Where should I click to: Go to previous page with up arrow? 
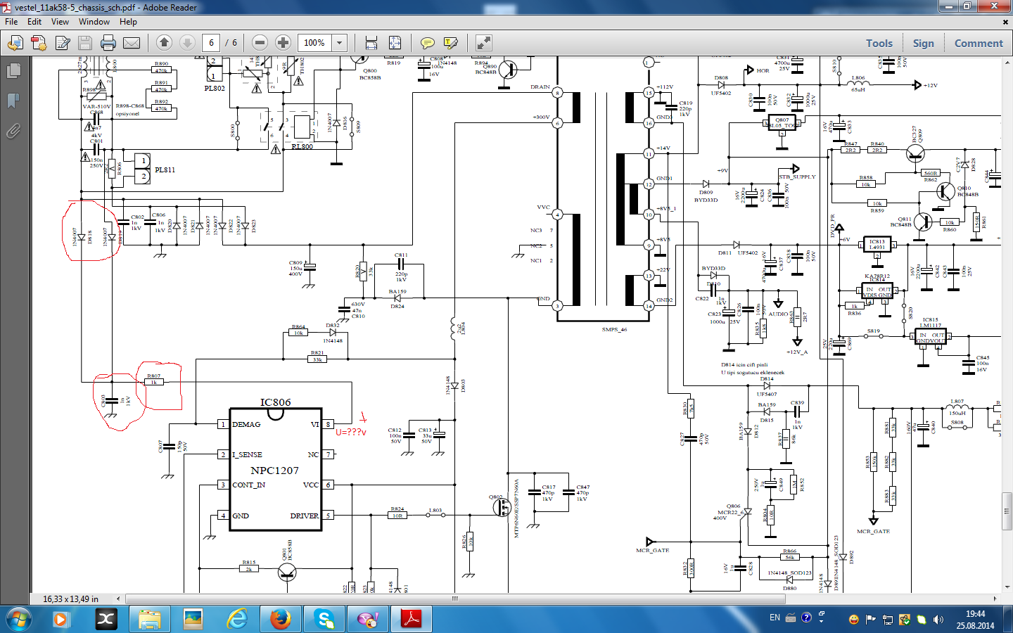coord(164,43)
